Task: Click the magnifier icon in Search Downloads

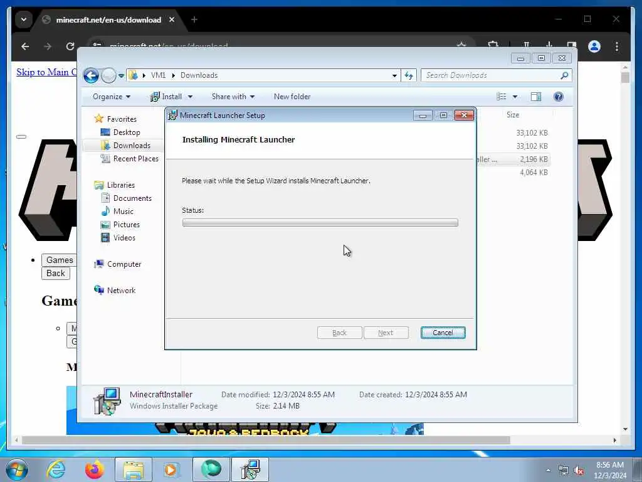Action: (x=564, y=75)
